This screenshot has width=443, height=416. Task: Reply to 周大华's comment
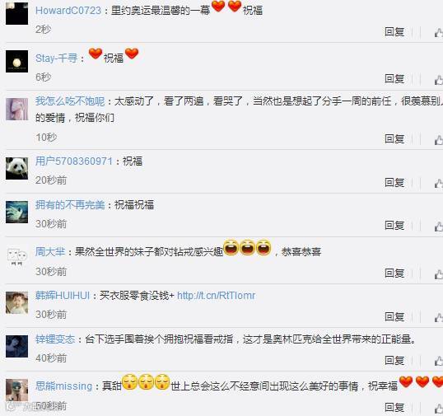tap(394, 273)
